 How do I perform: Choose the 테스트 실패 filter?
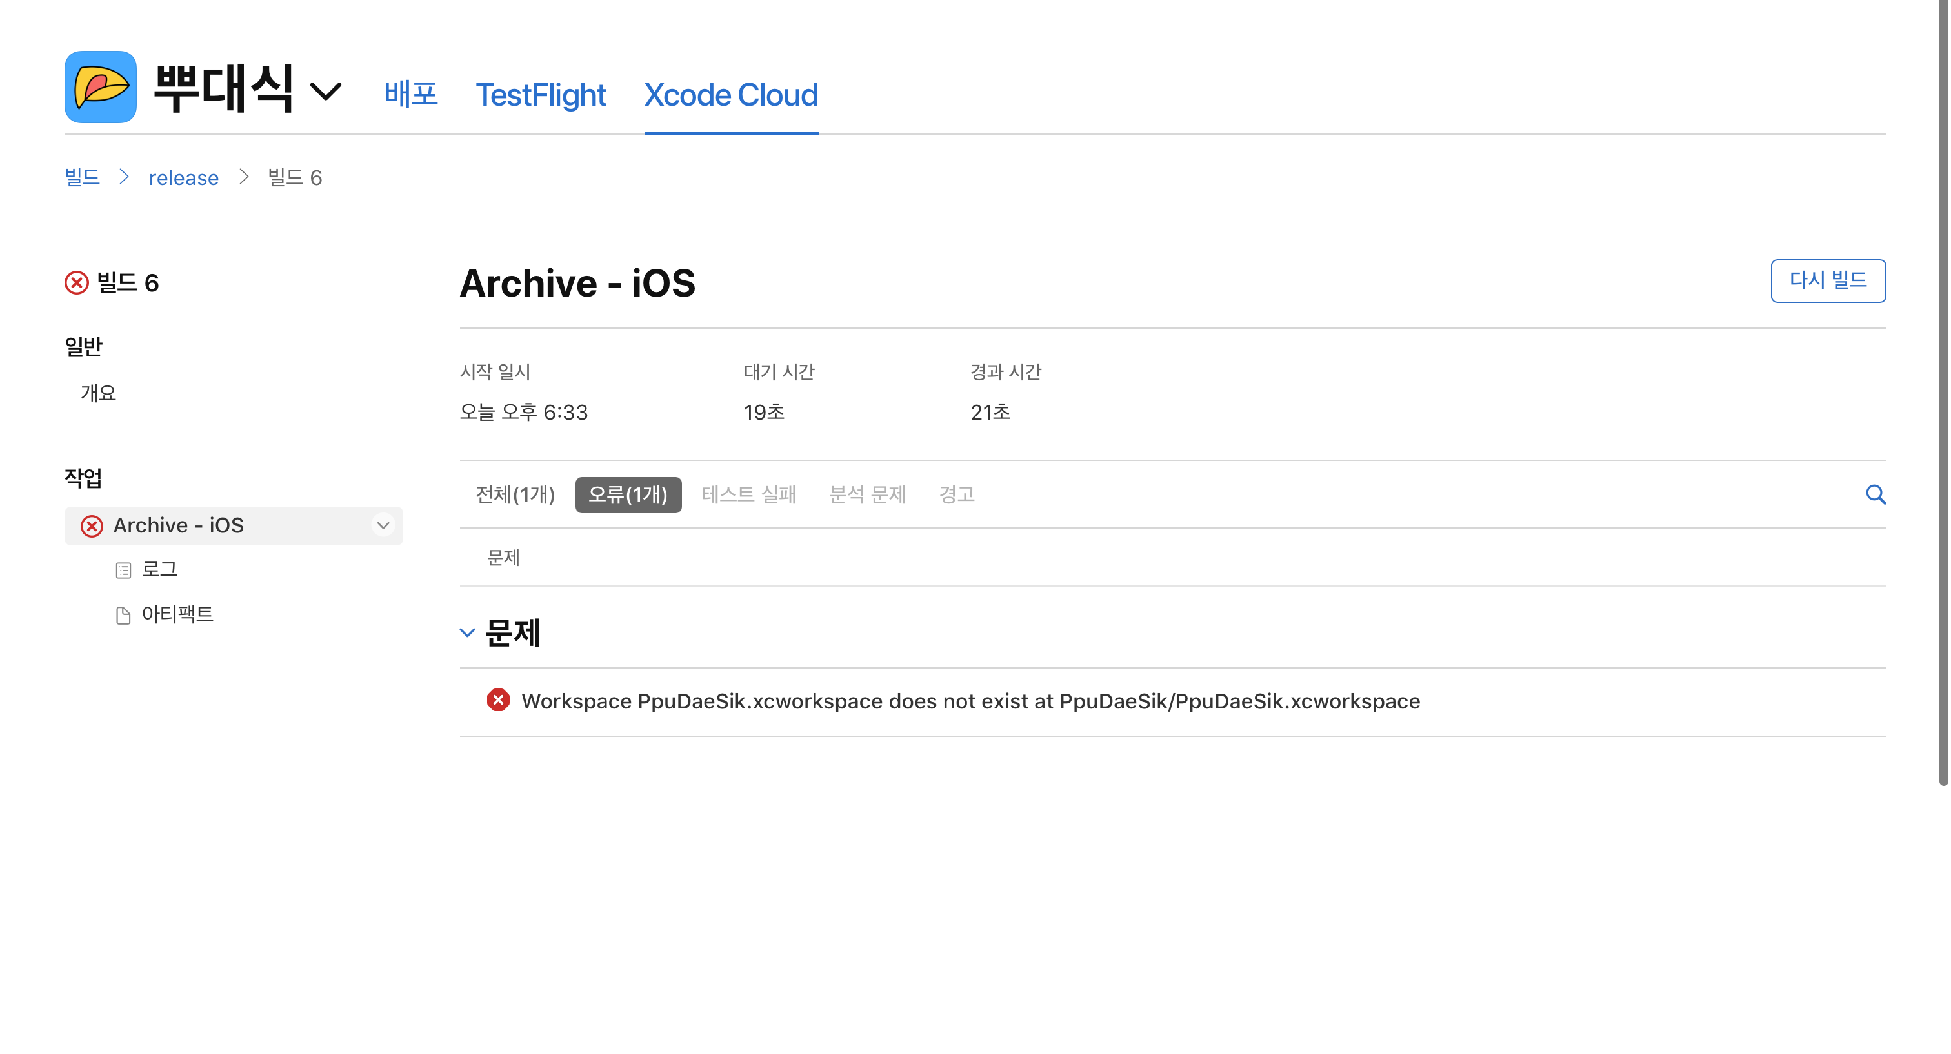(748, 494)
